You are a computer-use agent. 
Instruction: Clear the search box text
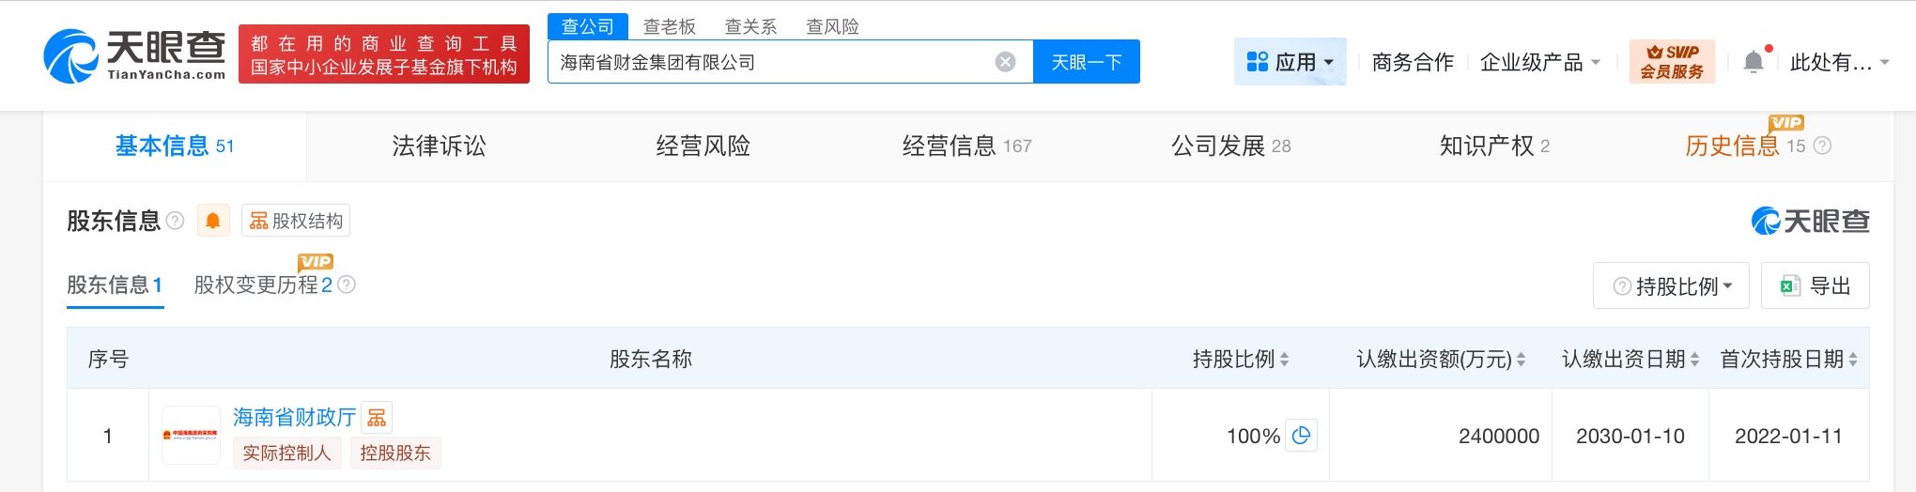click(x=1005, y=62)
